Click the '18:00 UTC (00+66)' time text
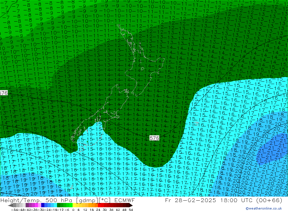Viewport: 288px width, 211px height. point(251,200)
